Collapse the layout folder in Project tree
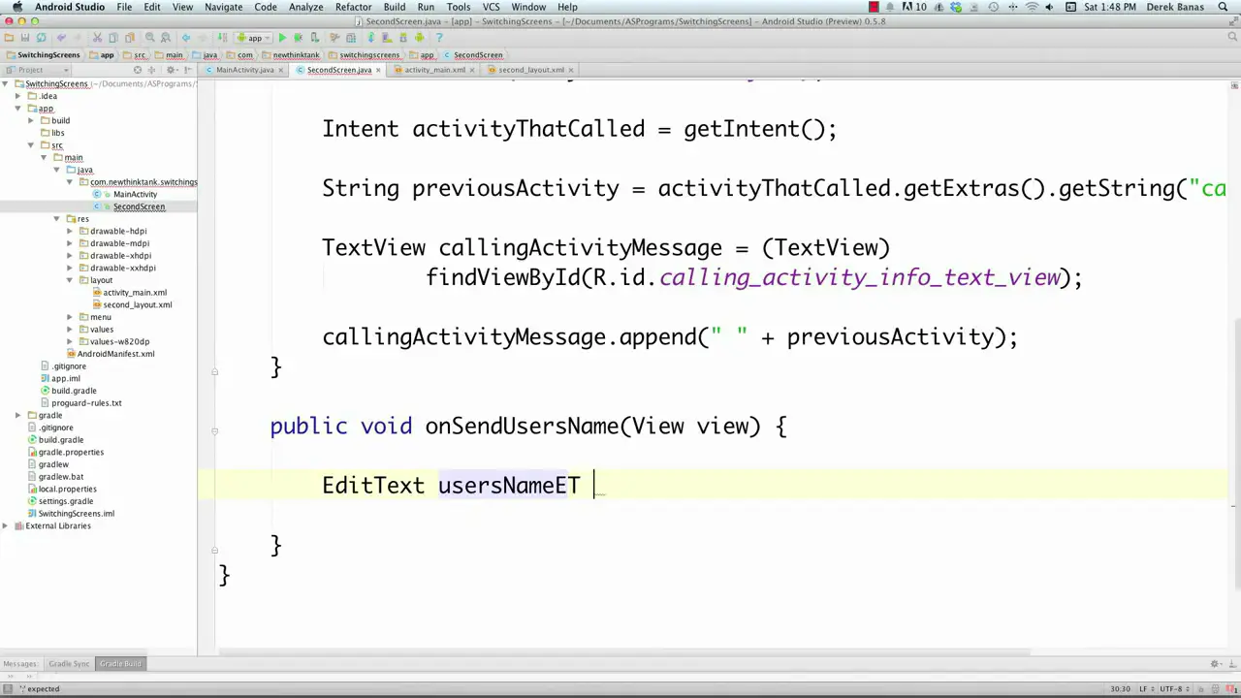Screen dimensions: 1241x698 click(70, 279)
